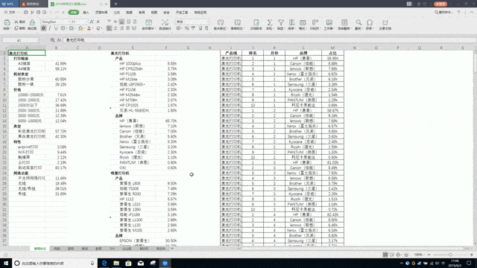
Task: Click the Symbol omega icon
Action: pos(370,22)
